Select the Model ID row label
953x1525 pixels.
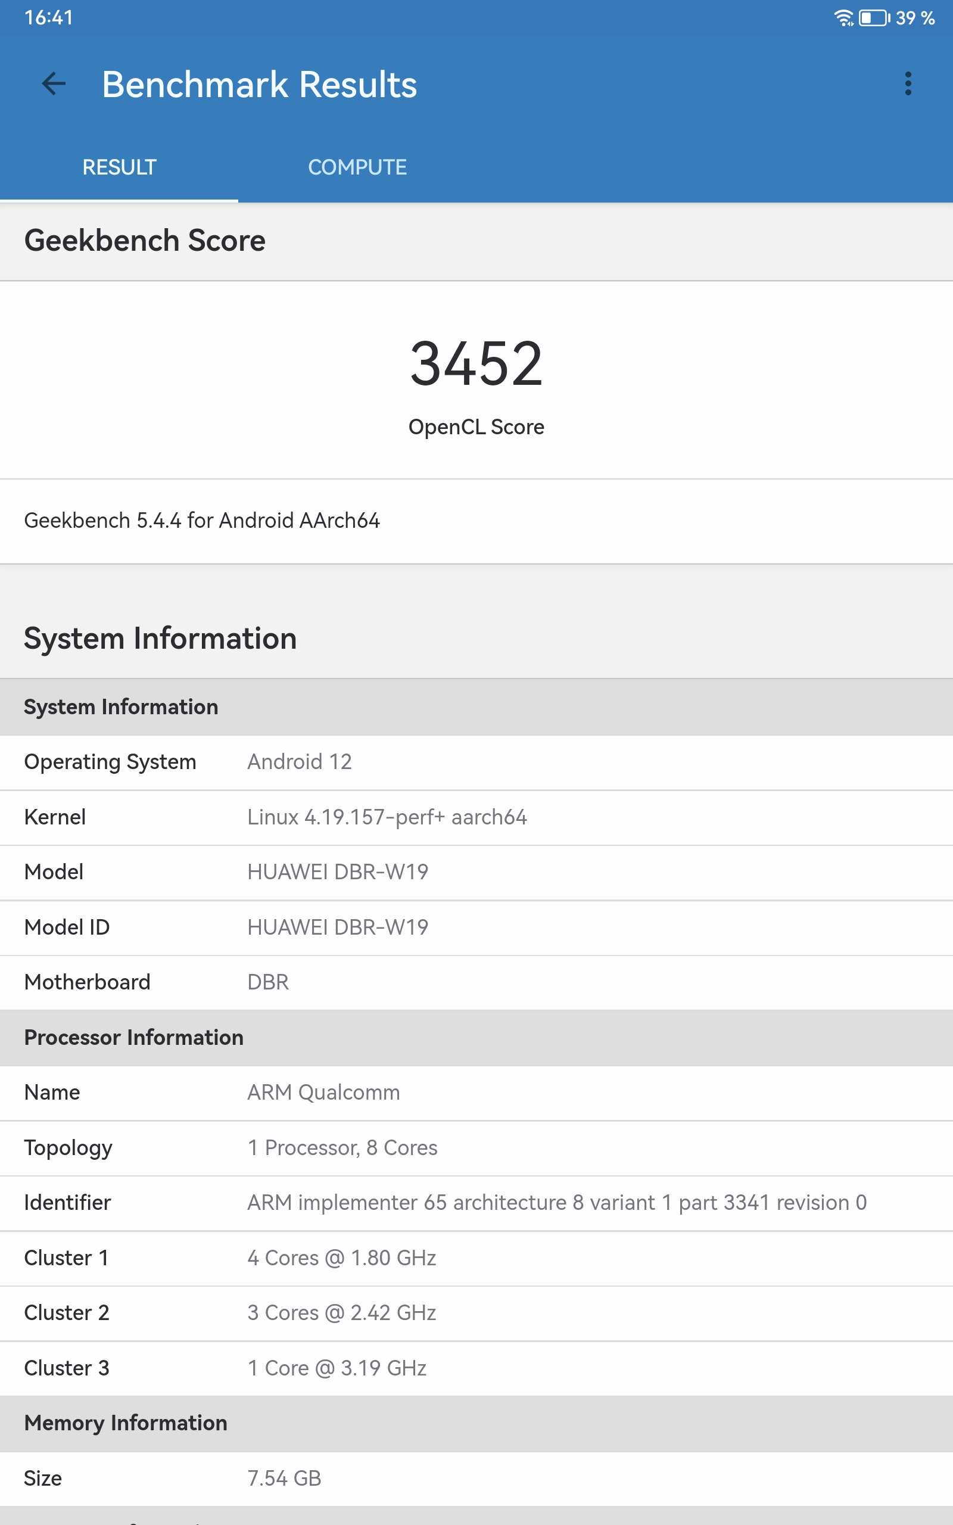(67, 928)
